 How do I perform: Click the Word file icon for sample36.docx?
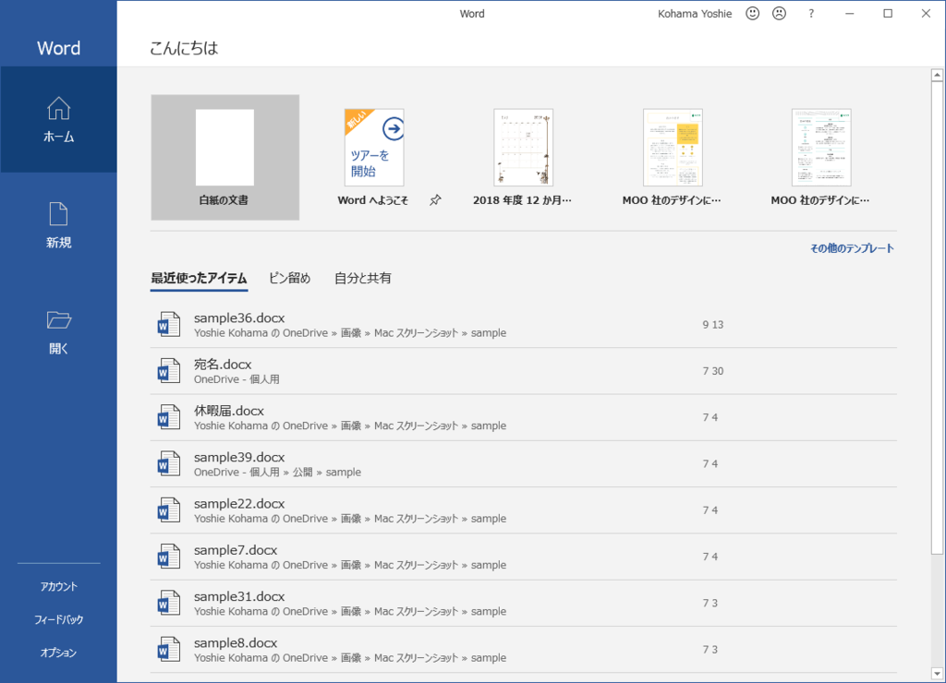[169, 324]
